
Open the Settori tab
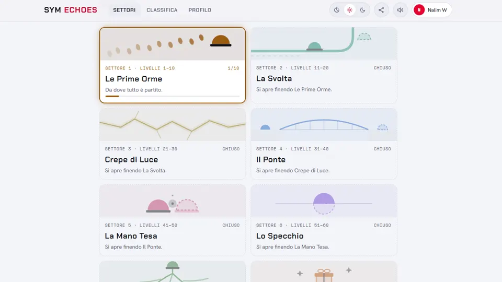pyautogui.click(x=124, y=10)
